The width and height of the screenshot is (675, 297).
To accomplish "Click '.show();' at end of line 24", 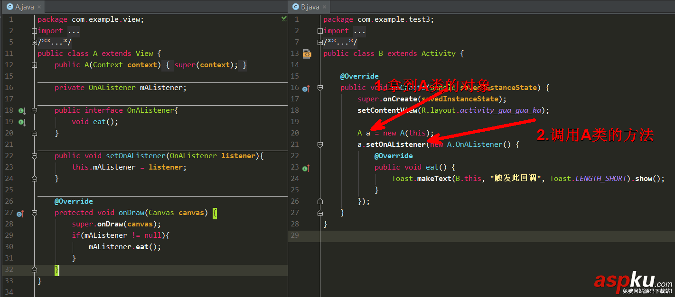I will (648, 179).
